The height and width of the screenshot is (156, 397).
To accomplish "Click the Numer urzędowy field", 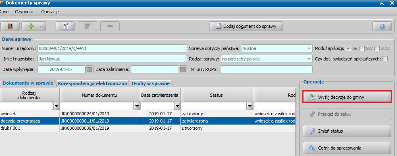I will tap(112, 48).
